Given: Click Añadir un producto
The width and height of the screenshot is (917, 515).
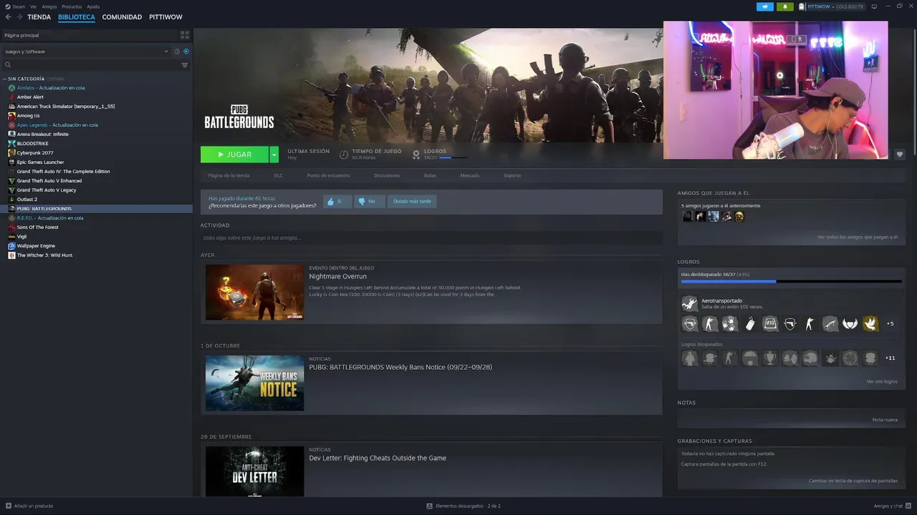Looking at the screenshot, I should 29,506.
